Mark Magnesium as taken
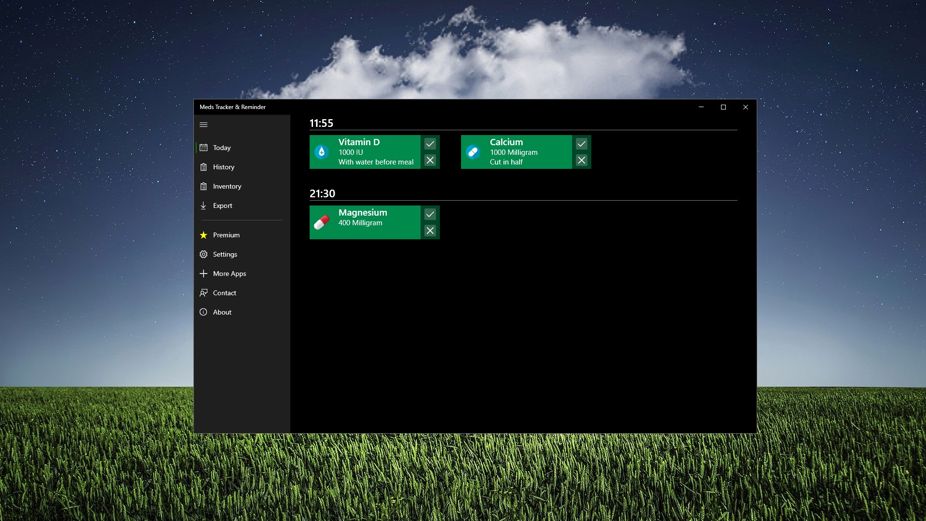Viewport: 926px width, 521px height. point(430,214)
